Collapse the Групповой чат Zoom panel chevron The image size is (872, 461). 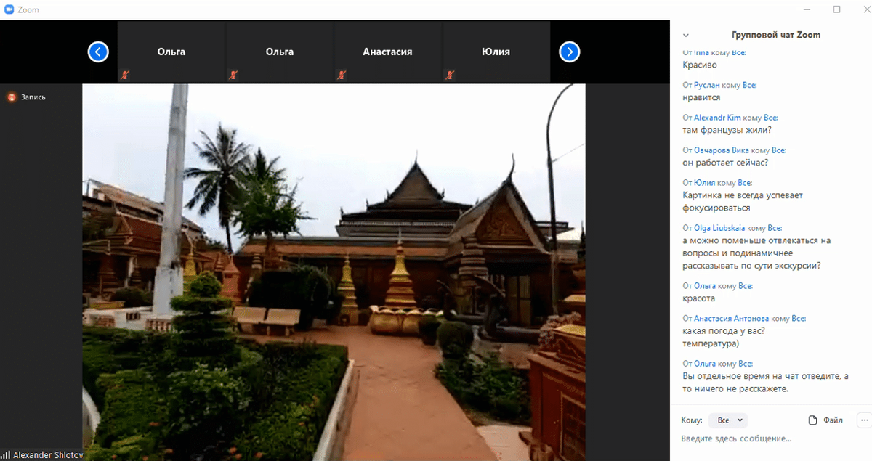(x=686, y=35)
